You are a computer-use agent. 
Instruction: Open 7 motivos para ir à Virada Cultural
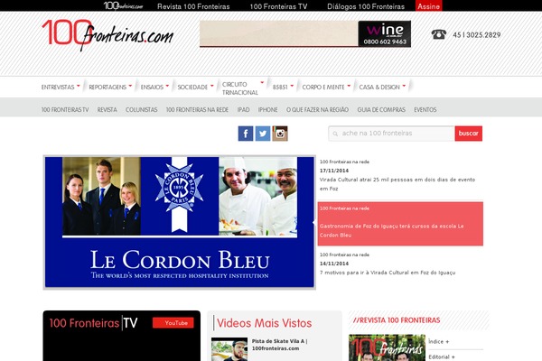click(388, 273)
